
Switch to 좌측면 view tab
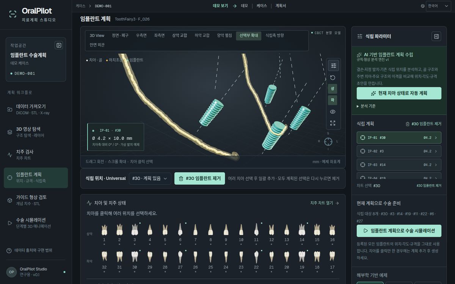point(159,36)
